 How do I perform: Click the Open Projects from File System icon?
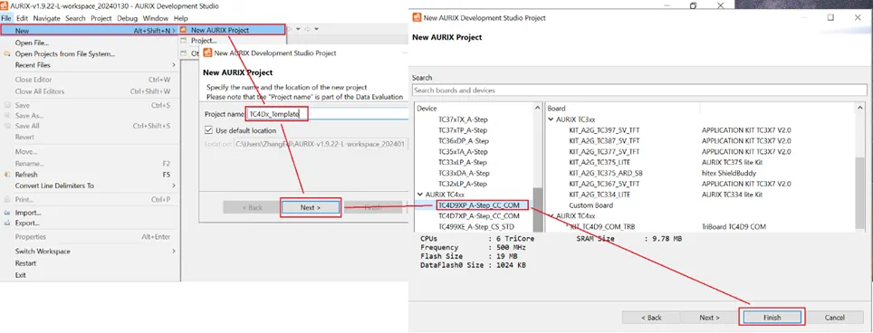coord(7,54)
